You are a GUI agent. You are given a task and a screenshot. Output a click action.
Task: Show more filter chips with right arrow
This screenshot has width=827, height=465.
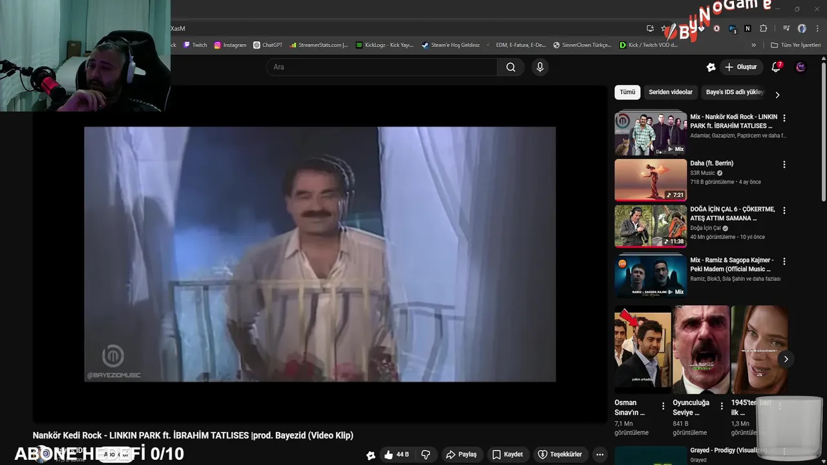point(777,95)
